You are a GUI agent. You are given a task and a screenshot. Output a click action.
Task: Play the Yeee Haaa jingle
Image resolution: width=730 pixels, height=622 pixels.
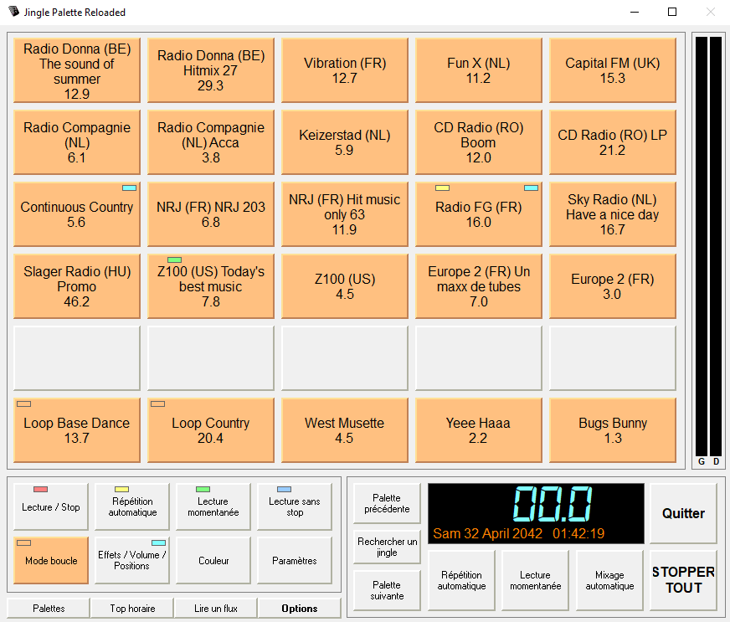(x=479, y=430)
